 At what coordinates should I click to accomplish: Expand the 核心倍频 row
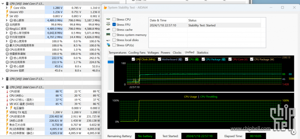pos(7,67)
